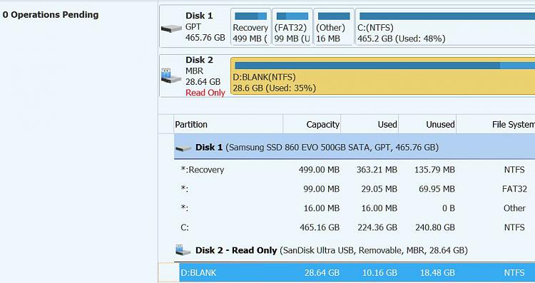Select the D:BLANK partition row

tap(357, 273)
